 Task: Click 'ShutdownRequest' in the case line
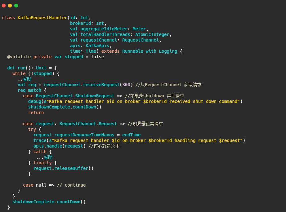click(x=95, y=96)
